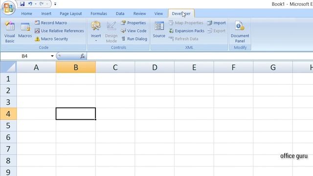Click the Name Box showing B4
The height and width of the screenshot is (176, 313).
click(x=25, y=56)
